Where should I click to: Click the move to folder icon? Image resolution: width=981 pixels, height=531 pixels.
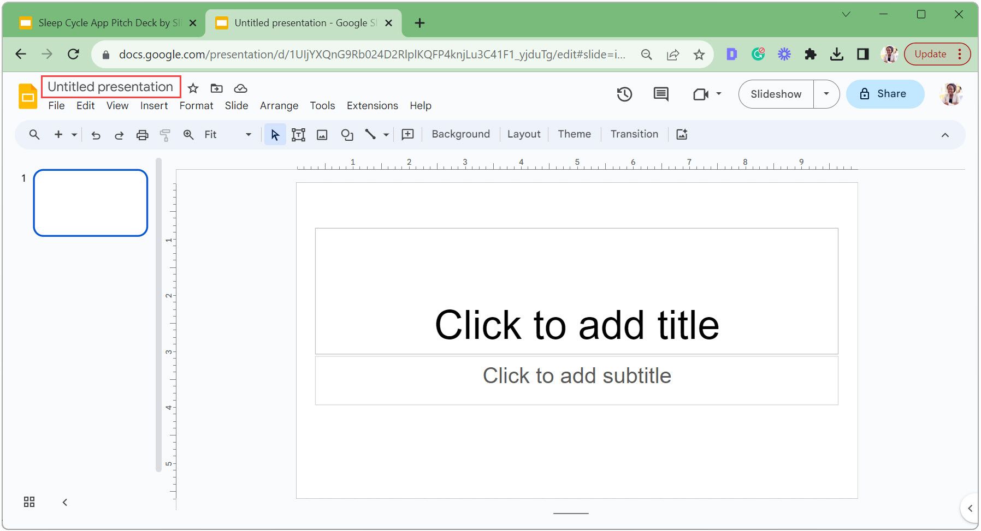(x=217, y=88)
